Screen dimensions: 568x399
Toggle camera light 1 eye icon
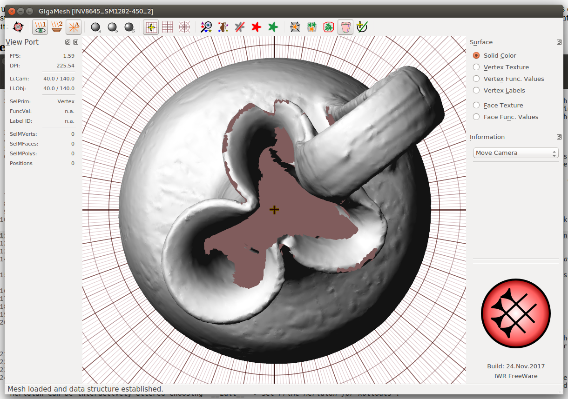40,27
